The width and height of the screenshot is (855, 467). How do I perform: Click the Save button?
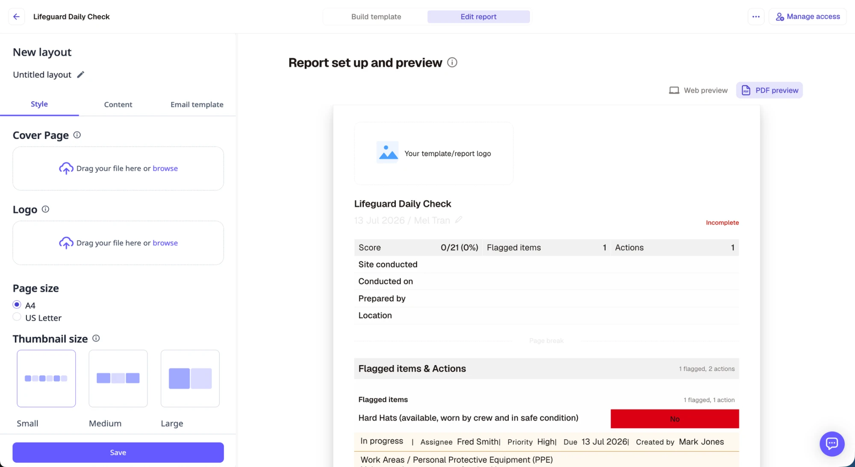tap(118, 452)
